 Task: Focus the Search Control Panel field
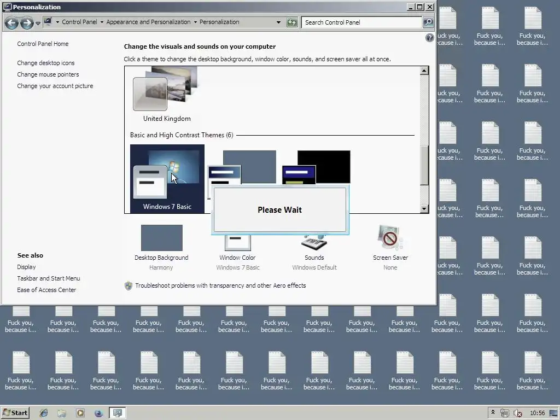pos(361,22)
